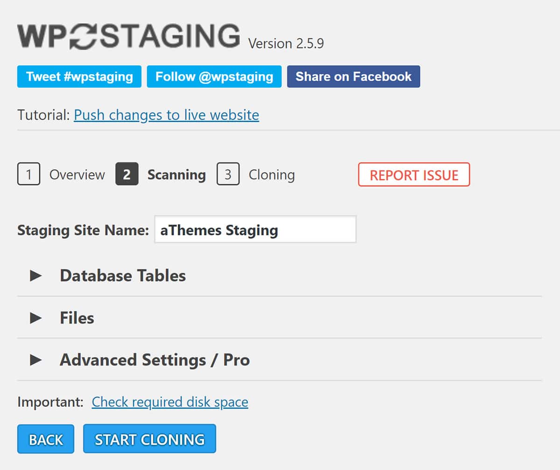560x470 pixels.
Task: Open the Cloning step label
Action: pos(272,175)
